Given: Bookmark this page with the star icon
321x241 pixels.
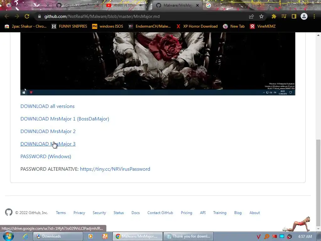Looking at the screenshot, I should (x=261, y=16).
